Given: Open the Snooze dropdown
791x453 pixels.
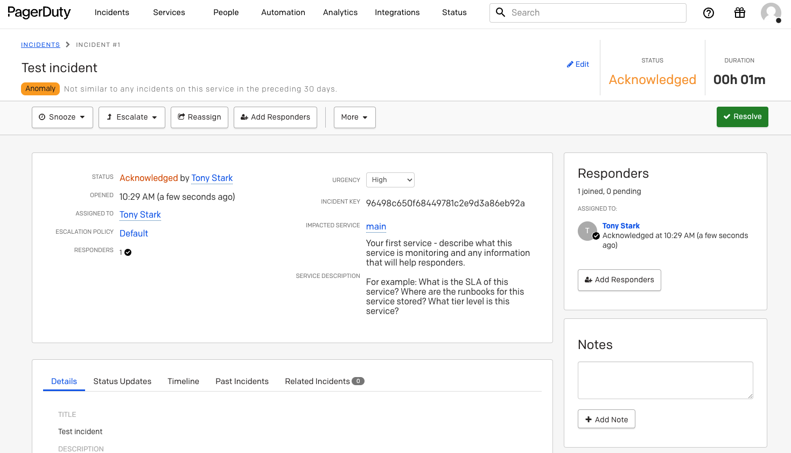Looking at the screenshot, I should click(62, 117).
